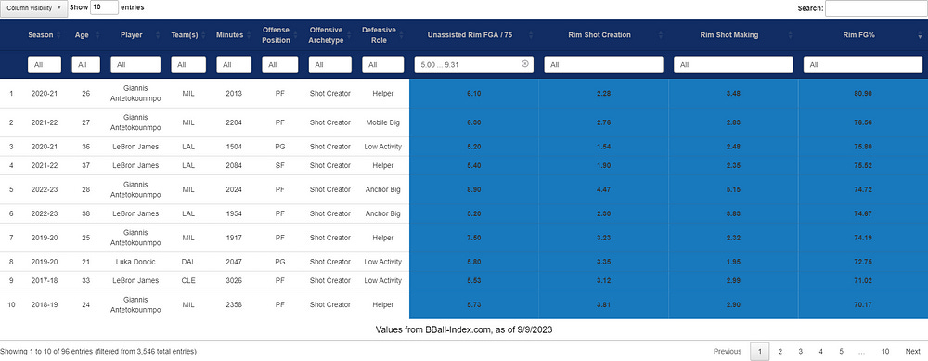Click the Offense Position filter field

(x=280, y=65)
